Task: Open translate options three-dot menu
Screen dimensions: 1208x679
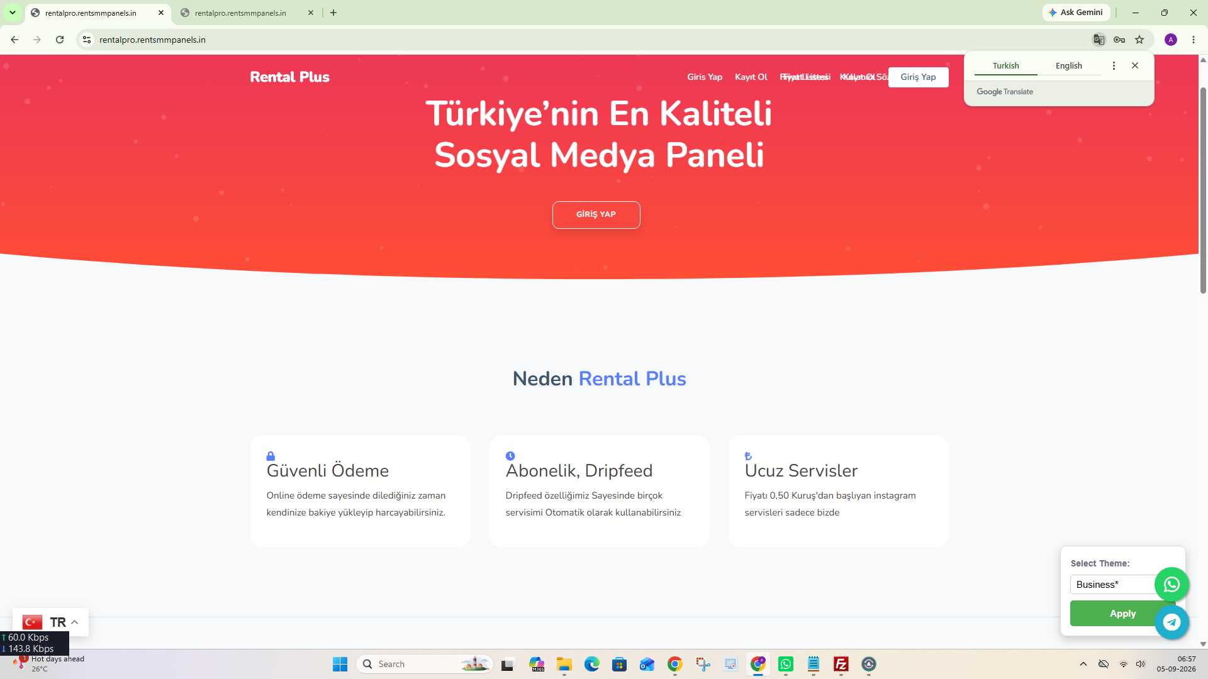Action: [x=1114, y=65]
